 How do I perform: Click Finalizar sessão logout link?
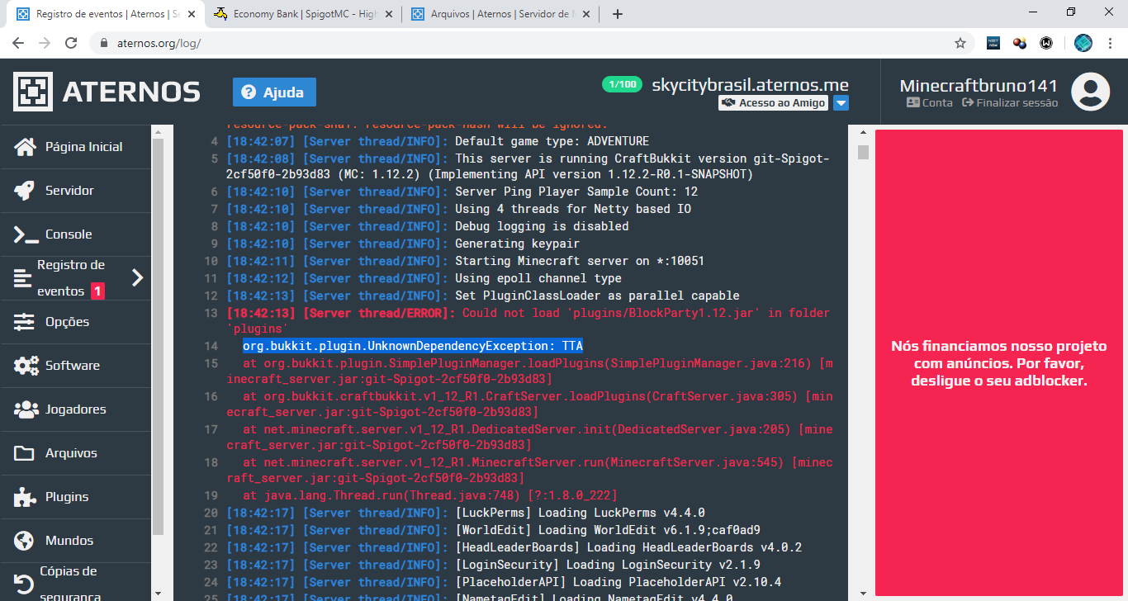1009,103
